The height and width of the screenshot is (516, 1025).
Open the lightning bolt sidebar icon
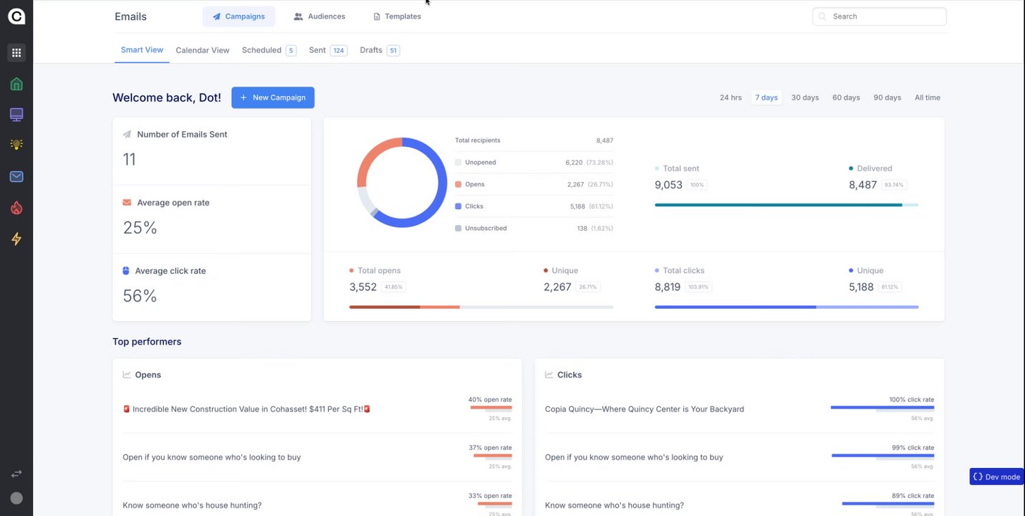[x=16, y=239]
